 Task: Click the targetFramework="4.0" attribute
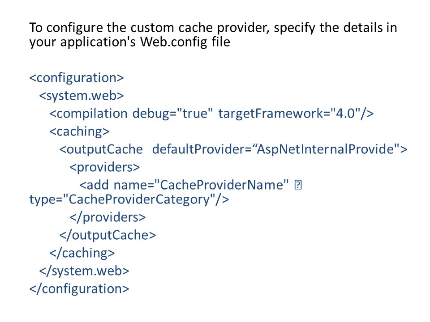pos(296,114)
